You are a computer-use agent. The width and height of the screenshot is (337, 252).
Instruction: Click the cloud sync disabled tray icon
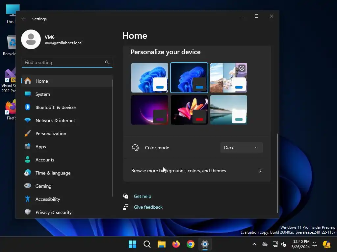coord(265,244)
